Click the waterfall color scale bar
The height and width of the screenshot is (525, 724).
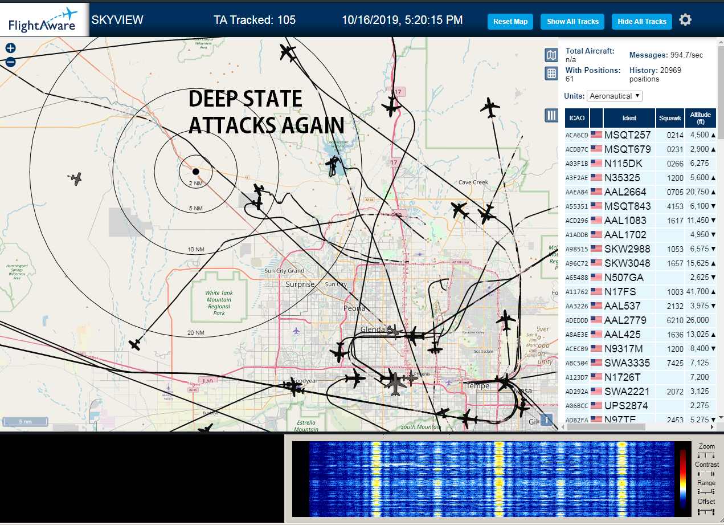tap(684, 478)
